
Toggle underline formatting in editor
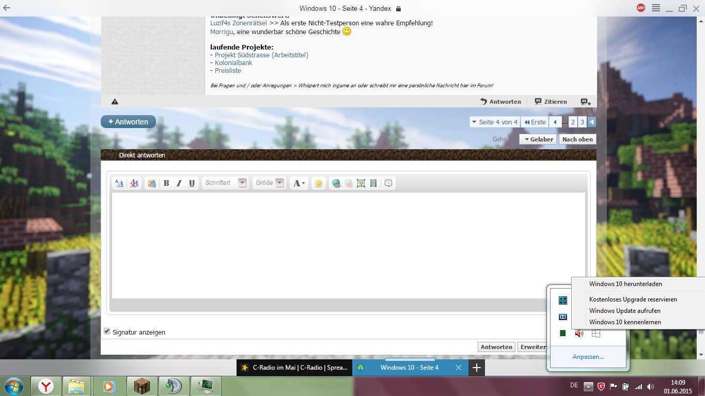point(192,183)
